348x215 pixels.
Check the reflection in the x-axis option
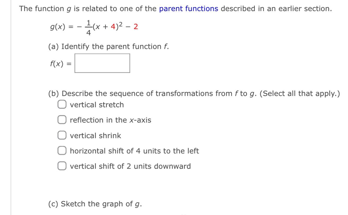tap(62, 119)
